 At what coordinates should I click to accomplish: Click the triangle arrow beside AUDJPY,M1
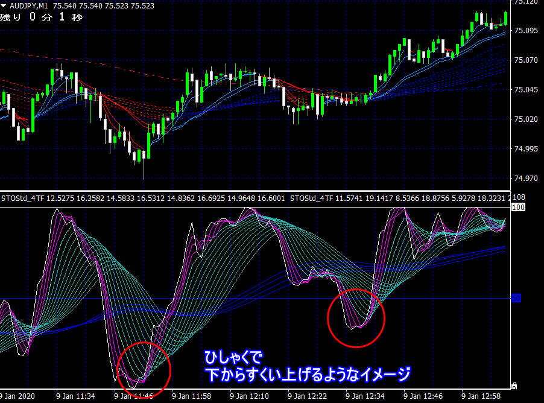(x=3, y=6)
